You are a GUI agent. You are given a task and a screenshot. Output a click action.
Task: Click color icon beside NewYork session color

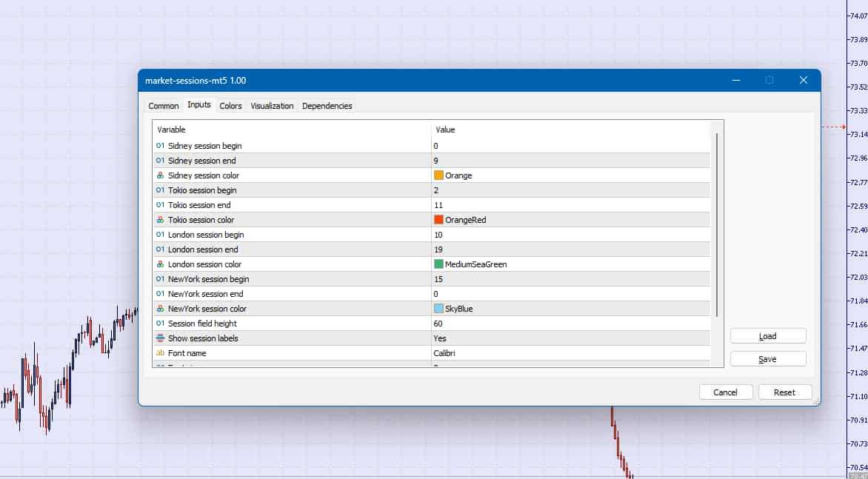tap(161, 309)
